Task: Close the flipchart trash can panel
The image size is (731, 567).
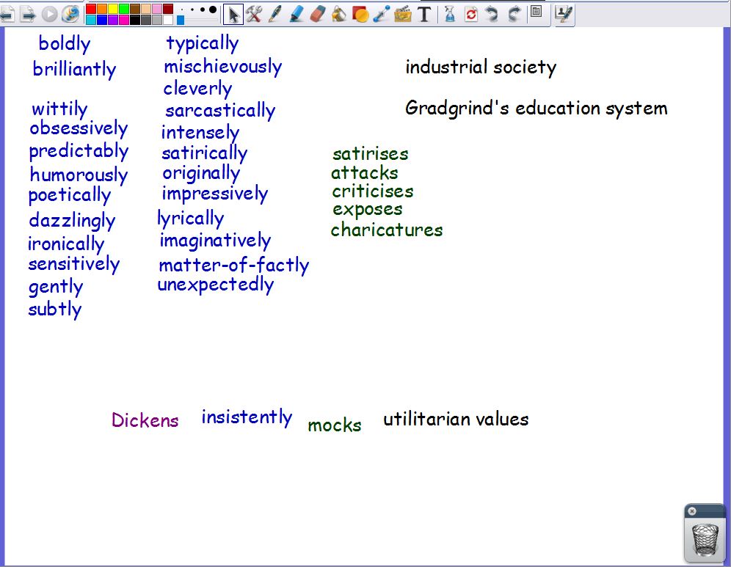Action: [x=692, y=511]
